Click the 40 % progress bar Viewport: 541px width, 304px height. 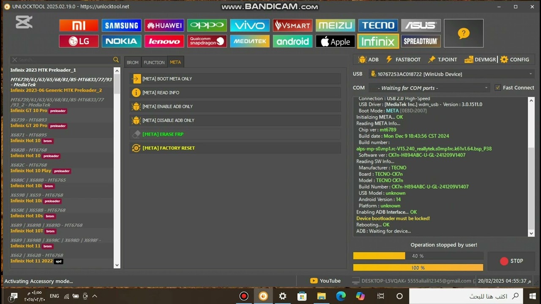(x=418, y=256)
